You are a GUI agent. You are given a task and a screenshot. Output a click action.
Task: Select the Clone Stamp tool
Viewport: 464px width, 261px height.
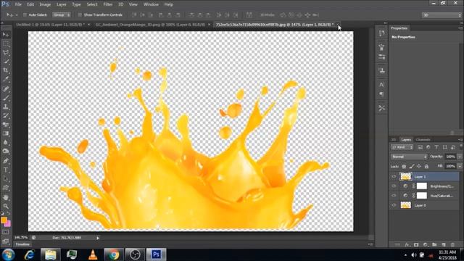click(6, 107)
